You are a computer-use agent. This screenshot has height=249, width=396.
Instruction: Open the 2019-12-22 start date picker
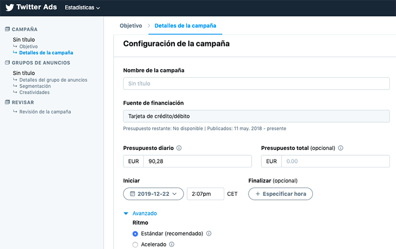[153, 194]
